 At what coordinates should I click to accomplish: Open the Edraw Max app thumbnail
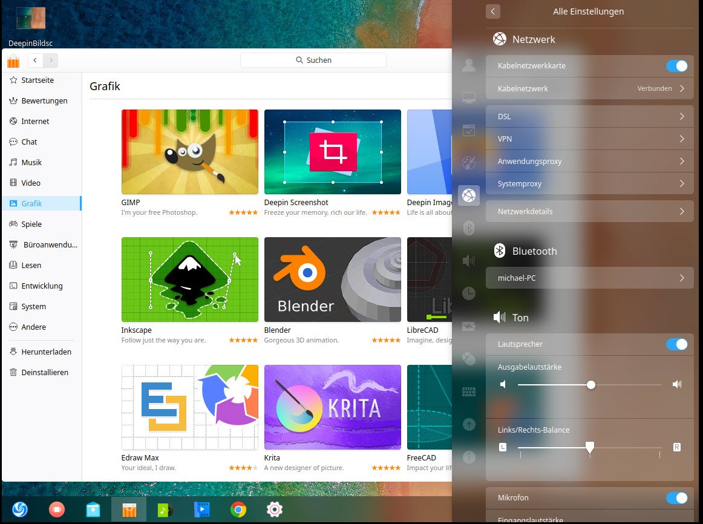point(189,407)
